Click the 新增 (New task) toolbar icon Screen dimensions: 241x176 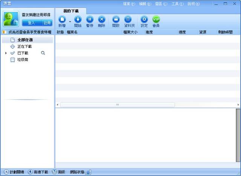(x=61, y=19)
